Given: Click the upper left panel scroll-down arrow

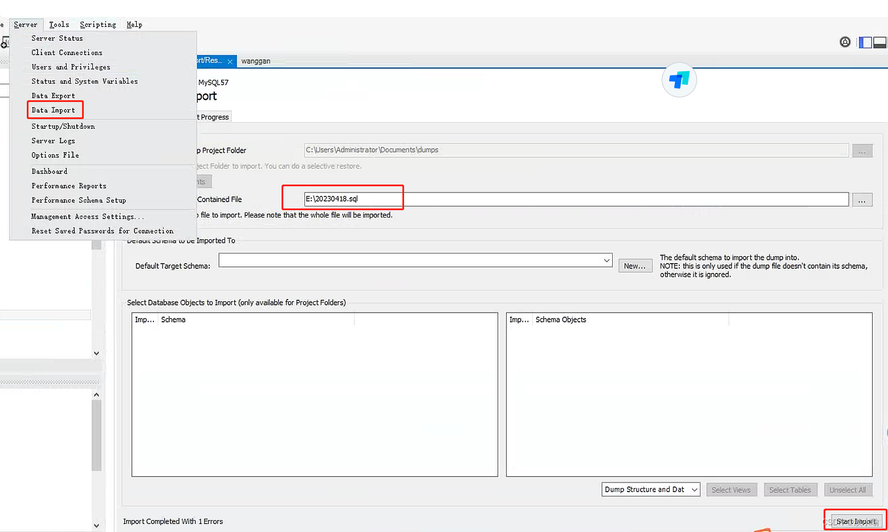Looking at the screenshot, I should 96,353.
